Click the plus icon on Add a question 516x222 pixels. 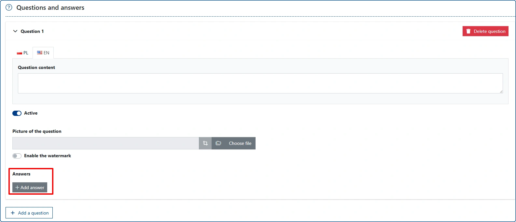pyautogui.click(x=13, y=213)
